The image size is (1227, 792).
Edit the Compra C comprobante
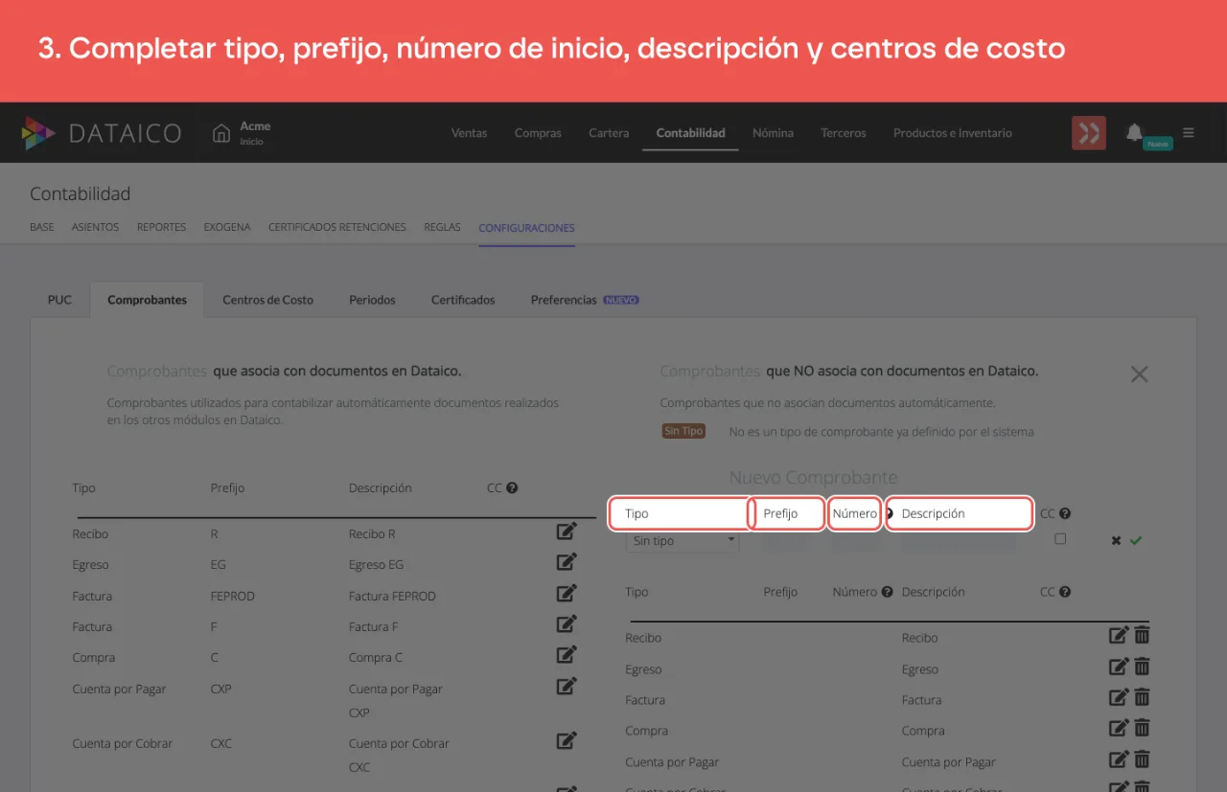[567, 654]
